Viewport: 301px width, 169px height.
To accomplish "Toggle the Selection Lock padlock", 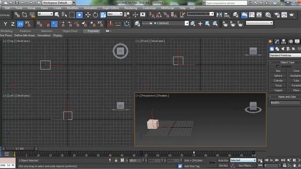I will (116, 160).
